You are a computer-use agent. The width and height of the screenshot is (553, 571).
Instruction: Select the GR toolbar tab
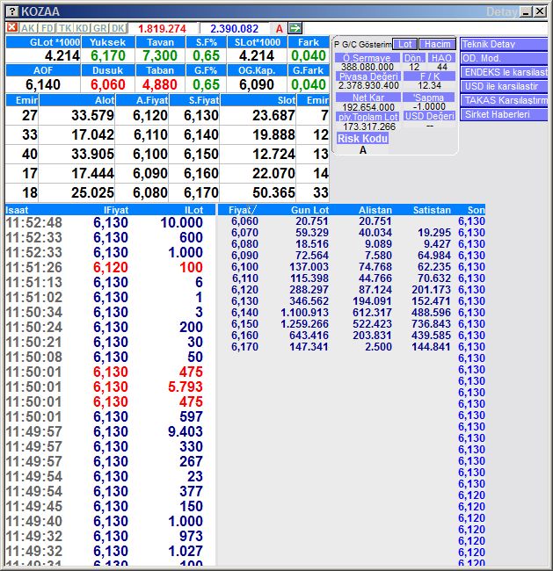point(100,28)
